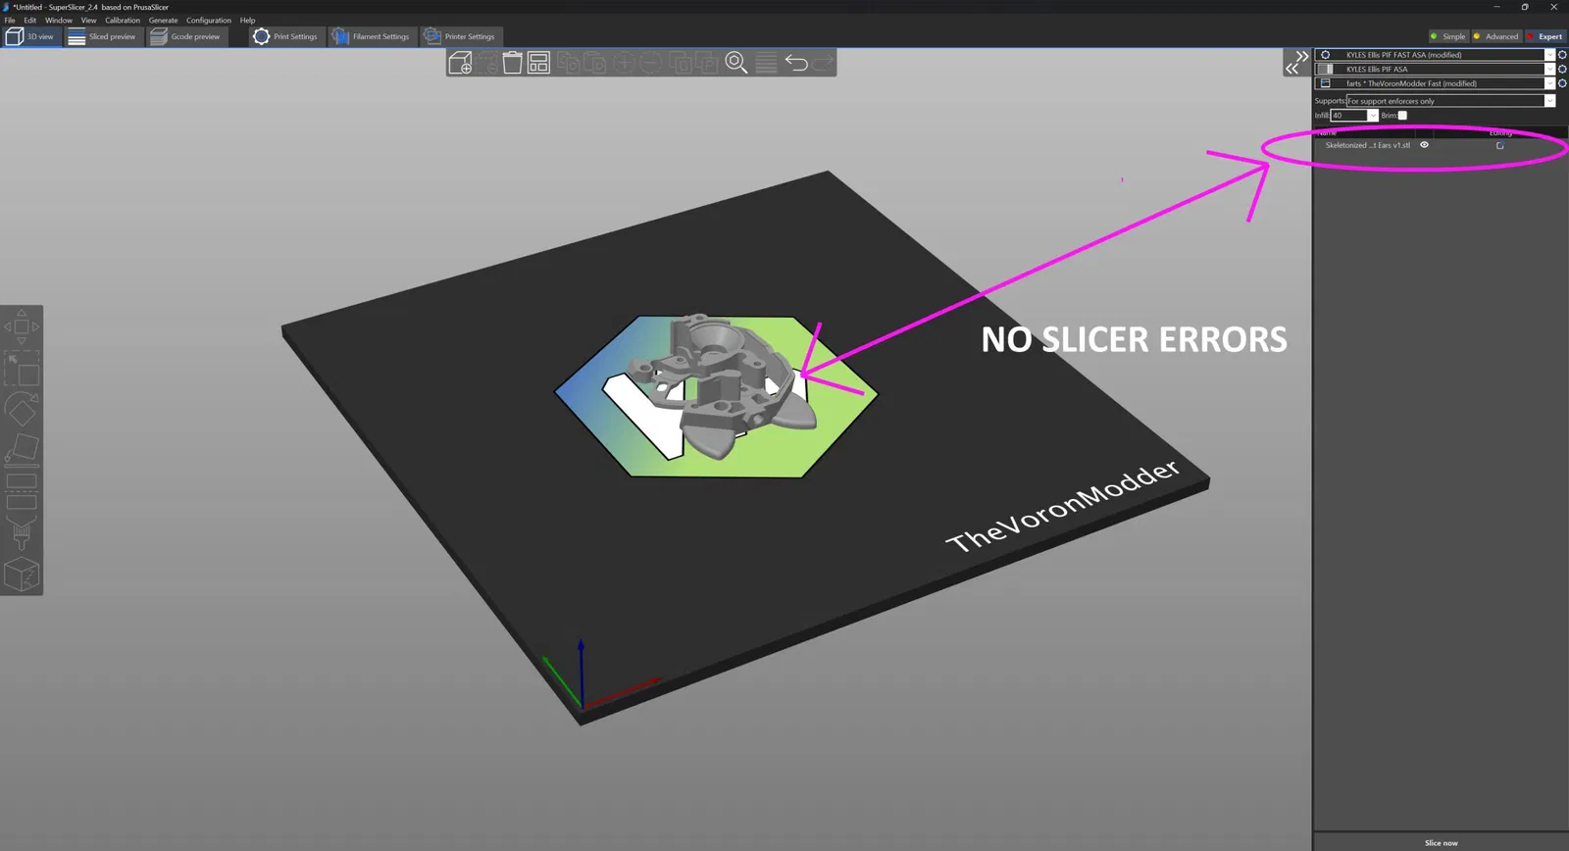
Task: Select the Rotate gizmo tool
Action: click(22, 409)
